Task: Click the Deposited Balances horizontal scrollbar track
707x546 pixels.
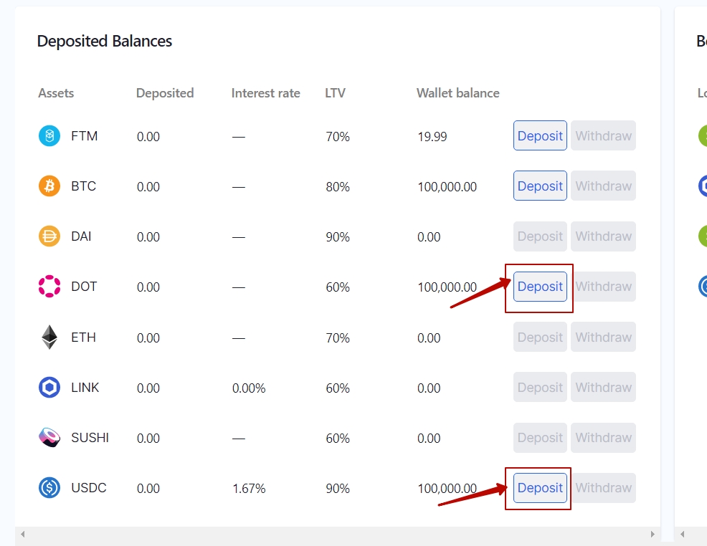Action: pos(337,535)
